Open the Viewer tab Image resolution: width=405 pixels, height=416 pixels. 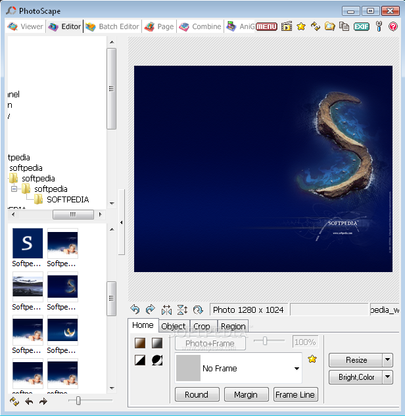pyautogui.click(x=25, y=26)
